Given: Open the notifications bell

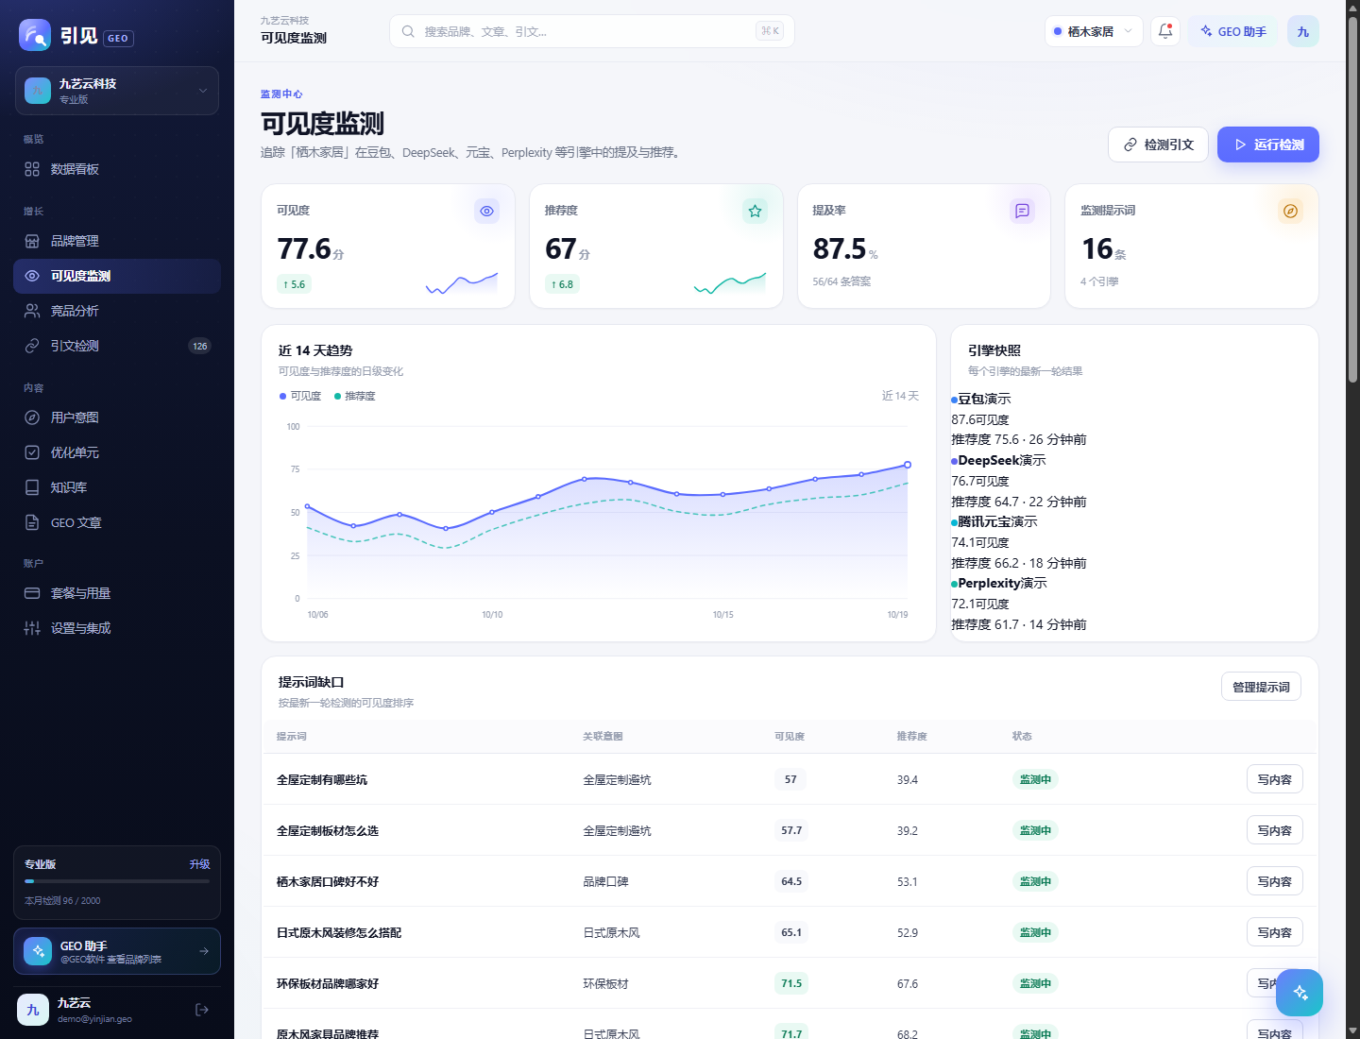Looking at the screenshot, I should [1165, 31].
